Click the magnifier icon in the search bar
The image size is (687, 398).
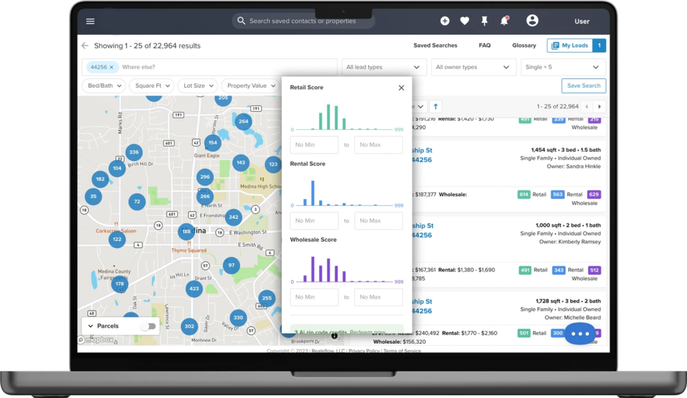pyautogui.click(x=241, y=21)
